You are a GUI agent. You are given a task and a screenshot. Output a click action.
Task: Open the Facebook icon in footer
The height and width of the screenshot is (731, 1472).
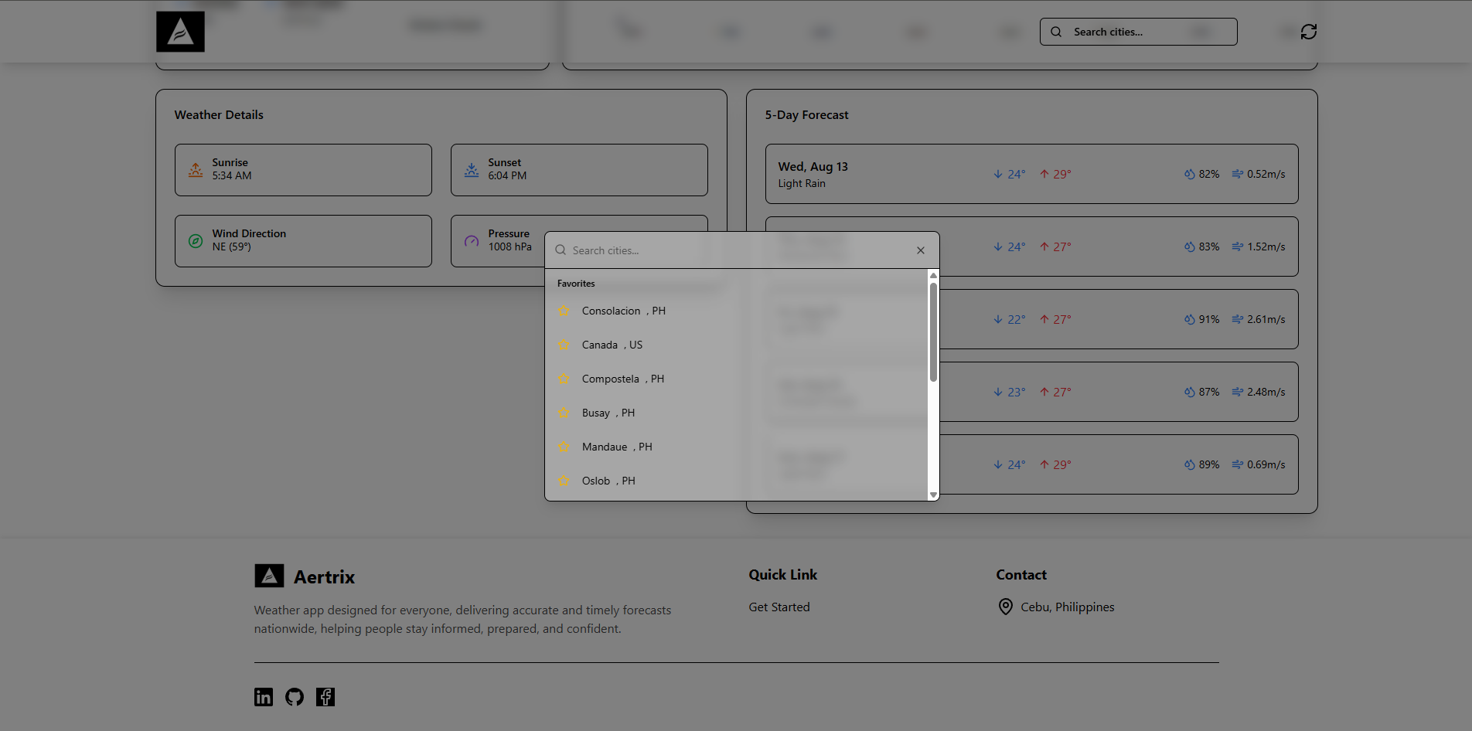[x=325, y=697]
